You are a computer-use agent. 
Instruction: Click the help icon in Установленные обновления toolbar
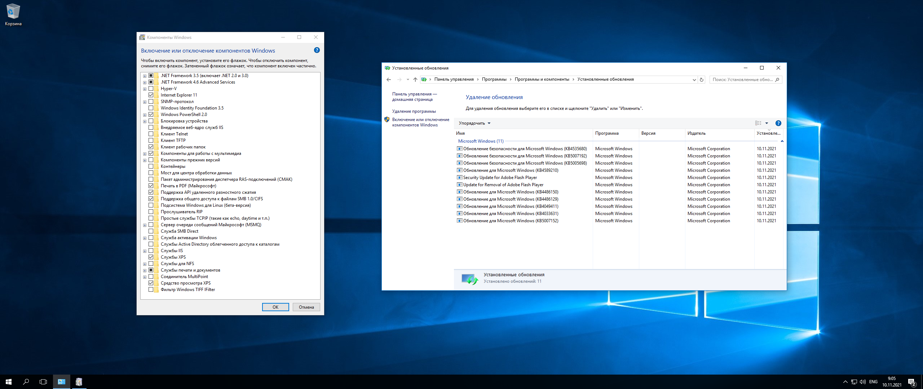point(778,123)
